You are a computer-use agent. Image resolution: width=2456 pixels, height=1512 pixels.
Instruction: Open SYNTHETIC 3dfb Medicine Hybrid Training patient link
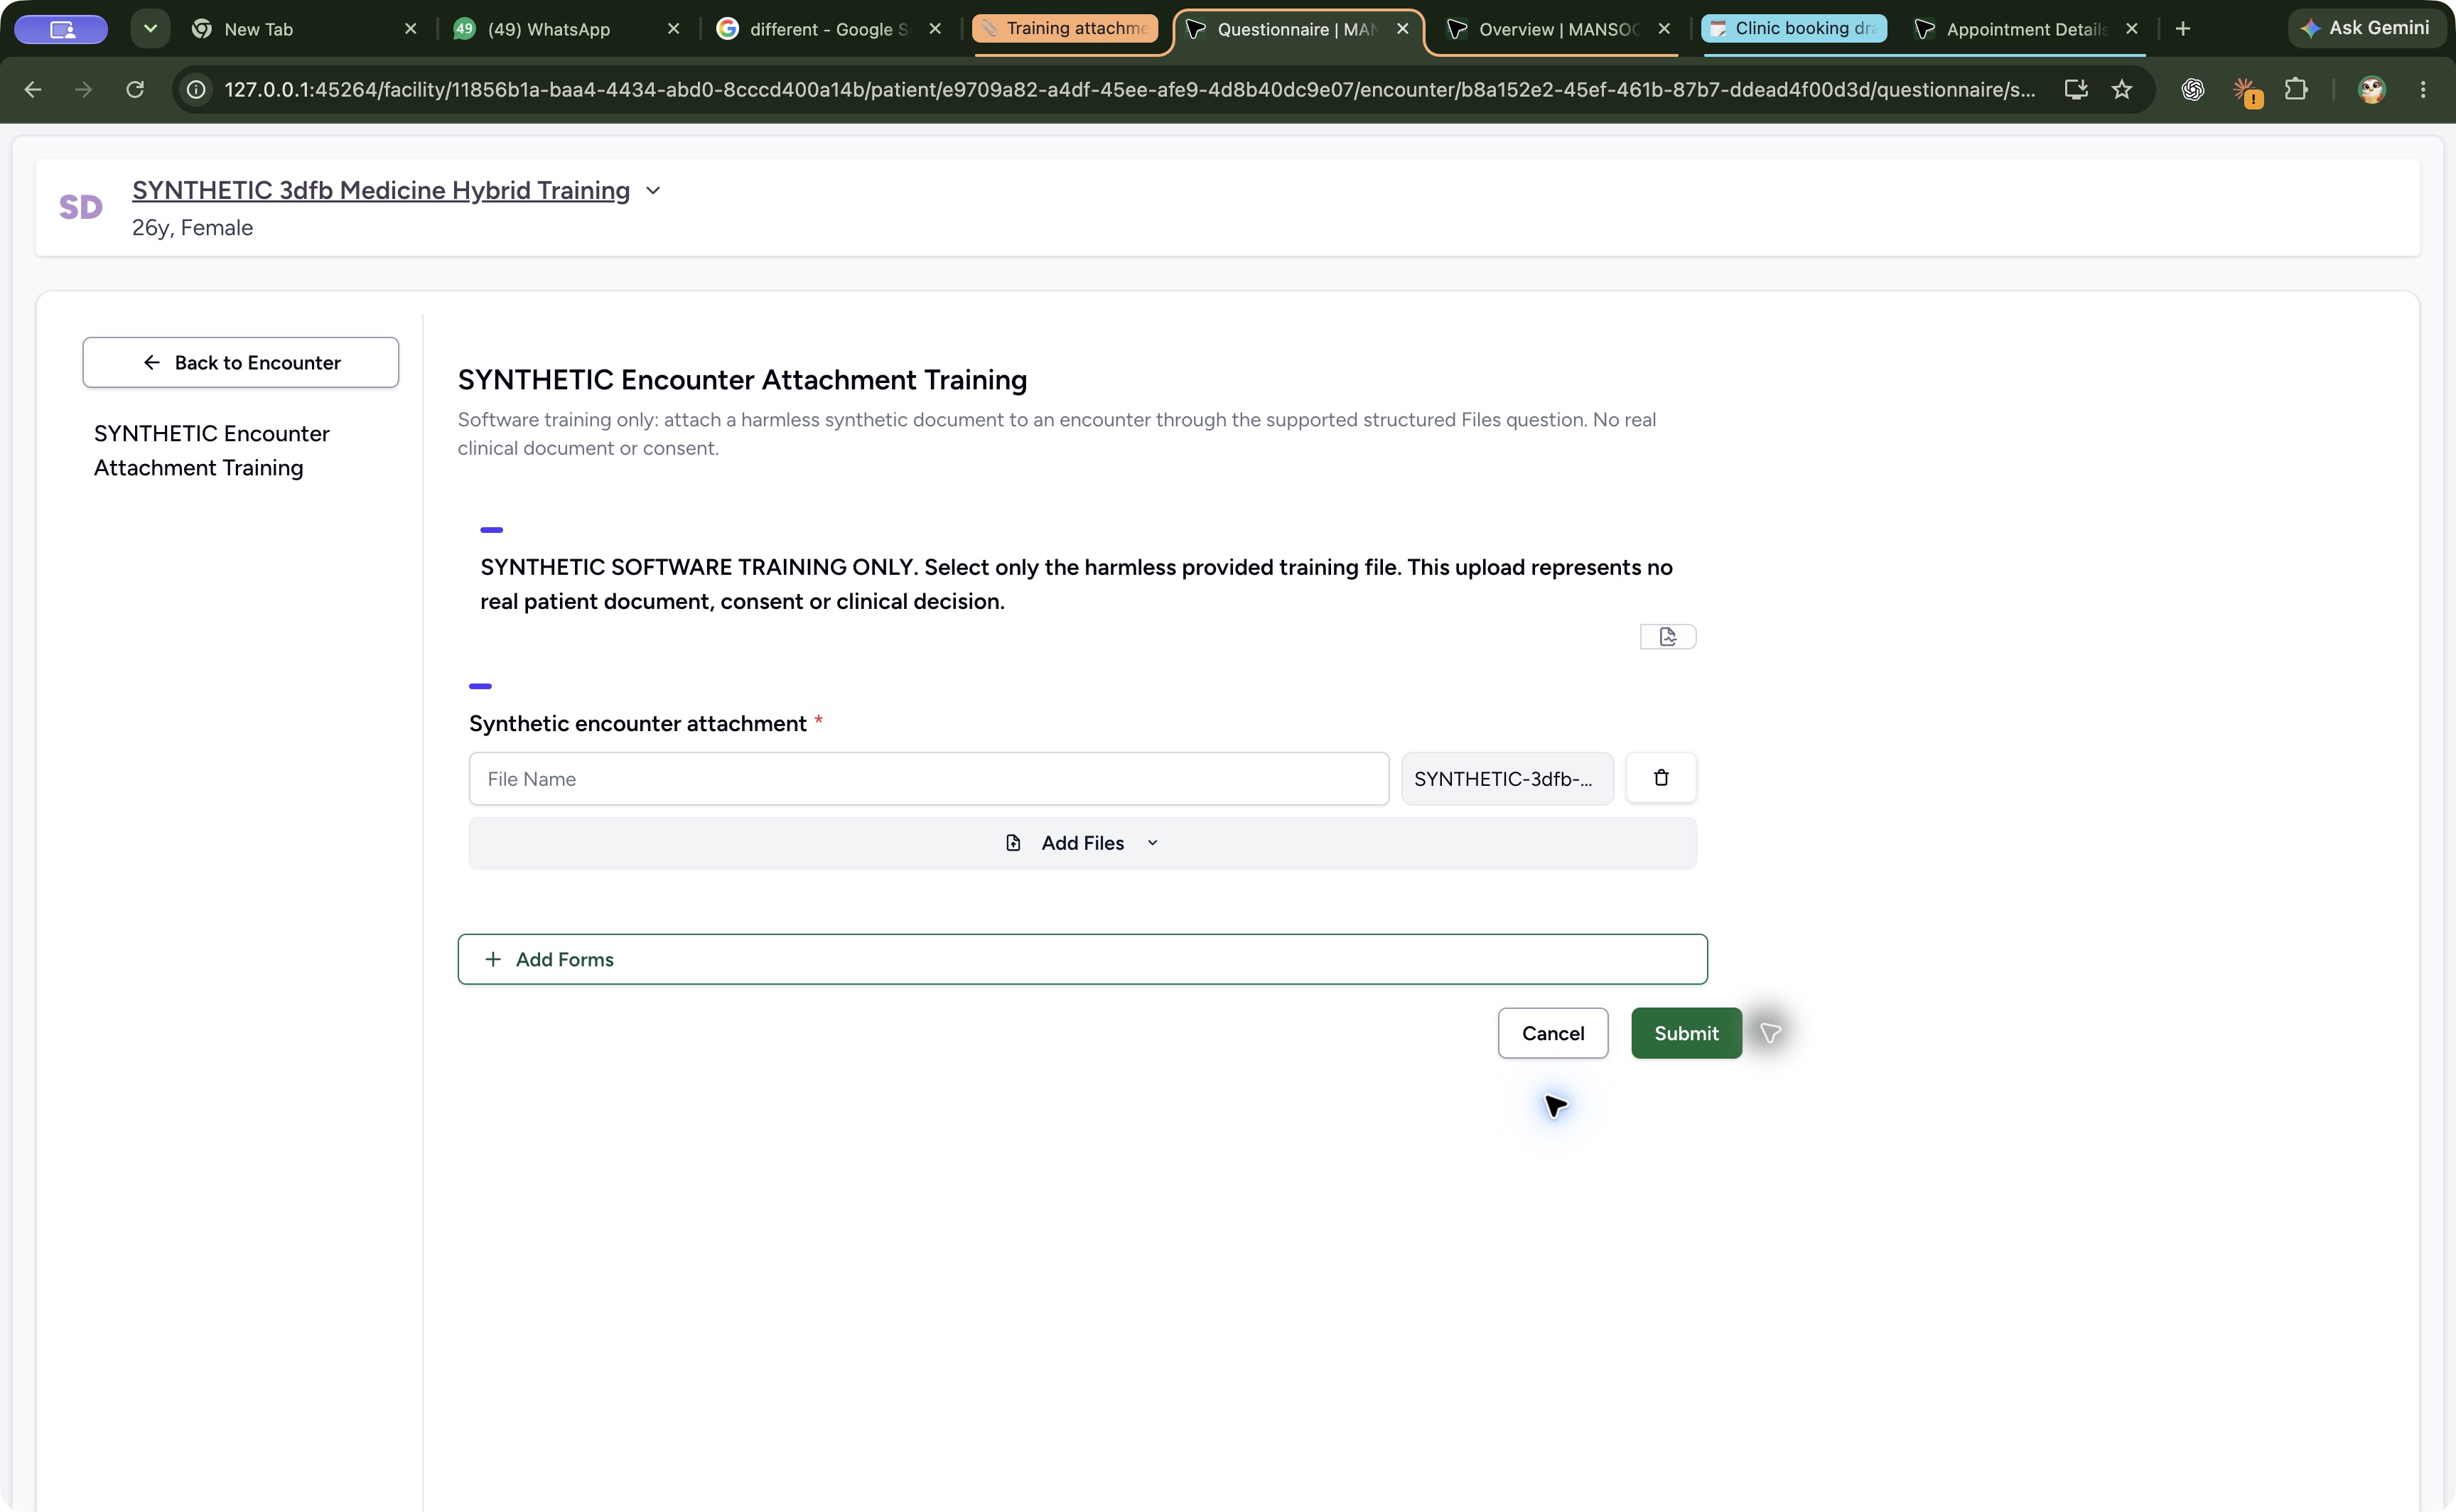pyautogui.click(x=381, y=190)
